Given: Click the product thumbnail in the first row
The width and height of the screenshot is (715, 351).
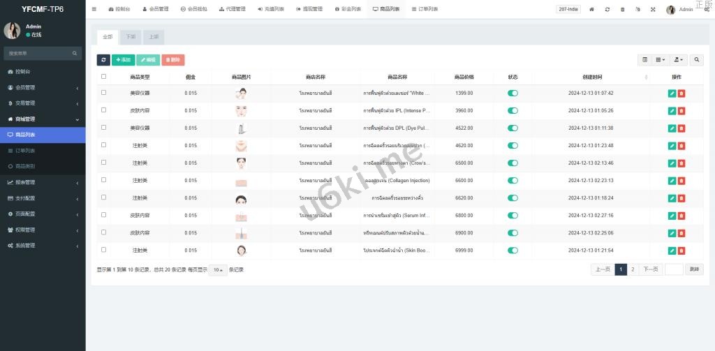Looking at the screenshot, I should point(242,93).
